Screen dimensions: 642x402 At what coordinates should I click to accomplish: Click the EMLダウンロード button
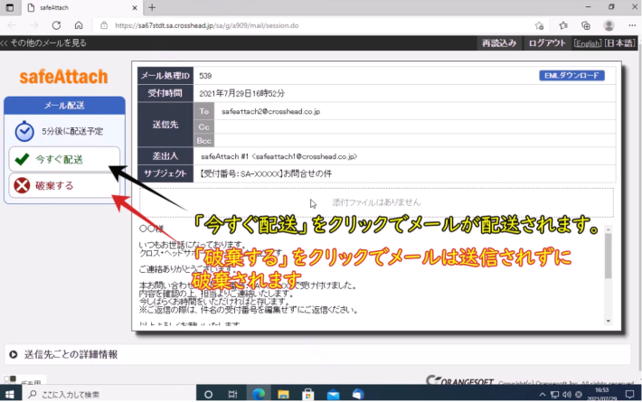point(571,75)
